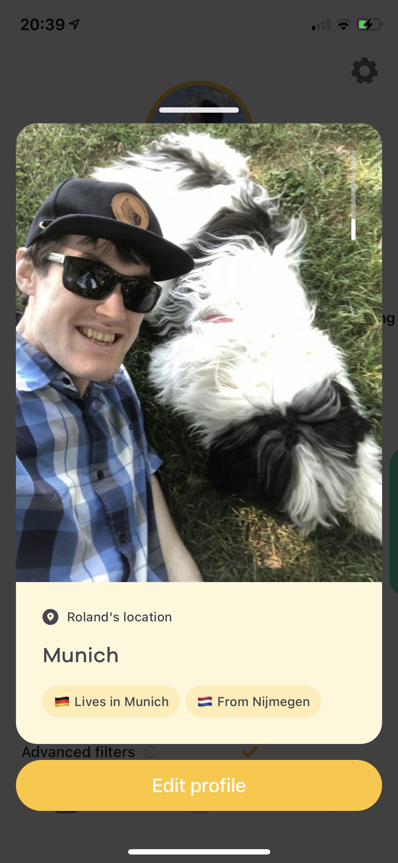398x863 pixels.
Task: Tap the Advanced filters checkmark
Action: [x=249, y=751]
